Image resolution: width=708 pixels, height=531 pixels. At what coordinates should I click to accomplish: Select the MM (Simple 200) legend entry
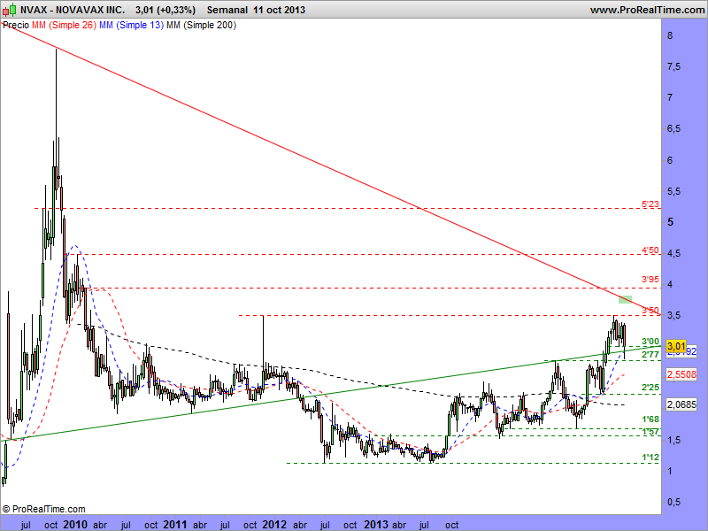pyautogui.click(x=202, y=26)
